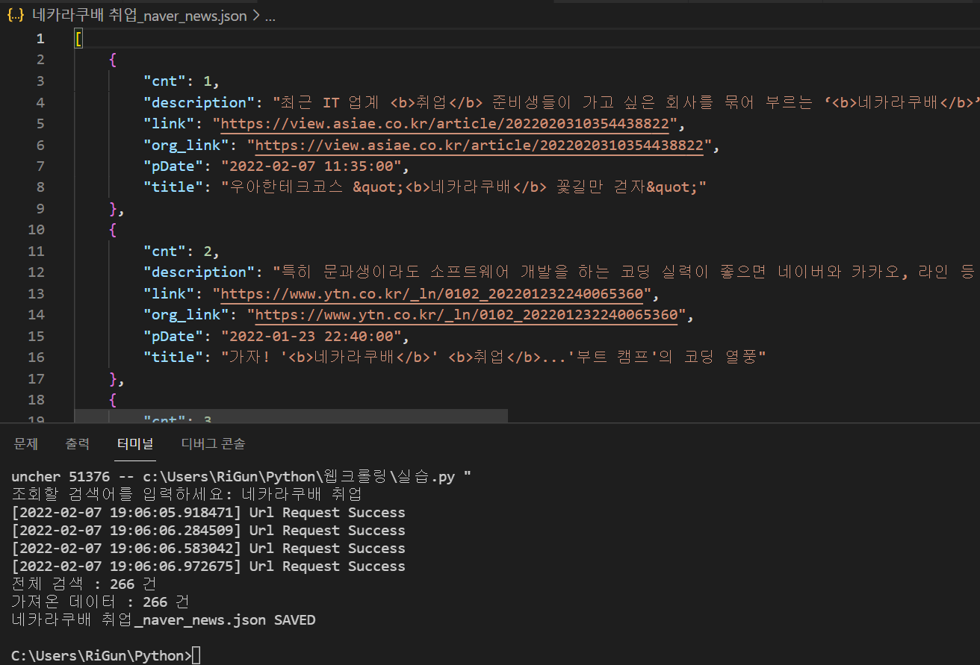Click terminal line 전체 검색 : 266 건
This screenshot has height=665, width=980.
(84, 584)
